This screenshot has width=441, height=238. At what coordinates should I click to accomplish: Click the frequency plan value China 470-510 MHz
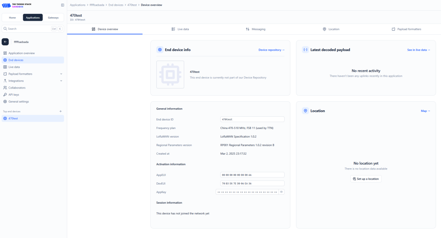pos(247,128)
